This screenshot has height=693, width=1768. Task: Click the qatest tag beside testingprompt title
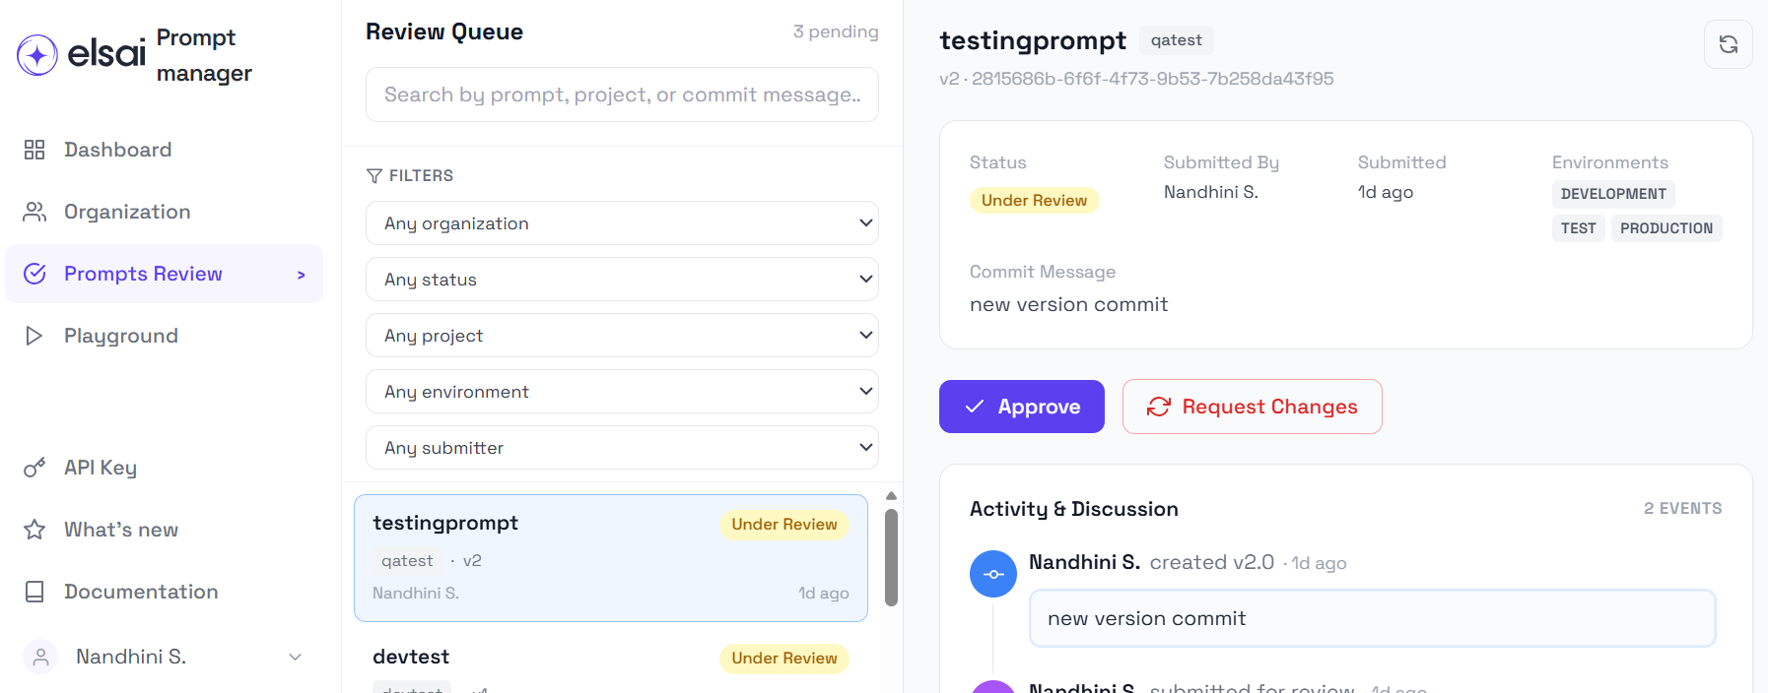pyautogui.click(x=1176, y=40)
